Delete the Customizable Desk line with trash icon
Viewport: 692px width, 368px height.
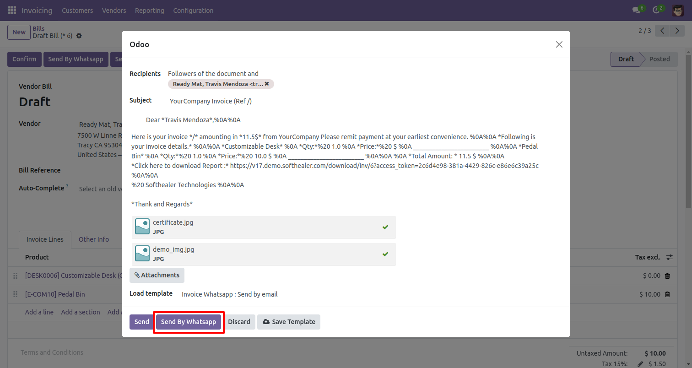tap(667, 276)
